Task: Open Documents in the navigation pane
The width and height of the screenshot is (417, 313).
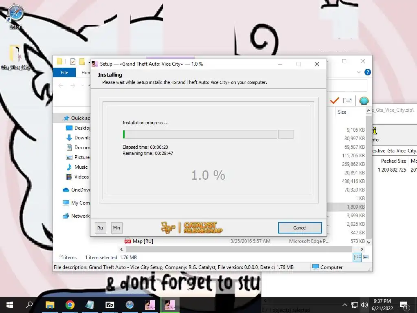Action: click(x=78, y=148)
